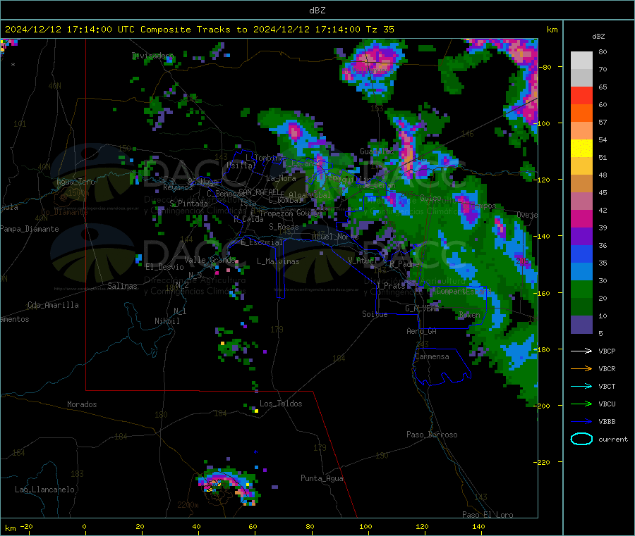Click the blue VBBB arrow icon
Viewport: 635px width, 536px height.
coord(581,422)
